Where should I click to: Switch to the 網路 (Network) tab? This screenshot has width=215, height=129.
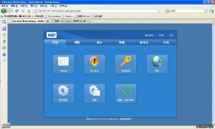[77, 42]
